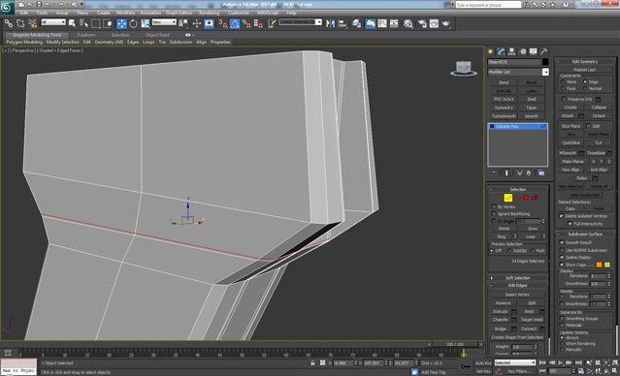Open the Graph Editors menu

click(179, 13)
